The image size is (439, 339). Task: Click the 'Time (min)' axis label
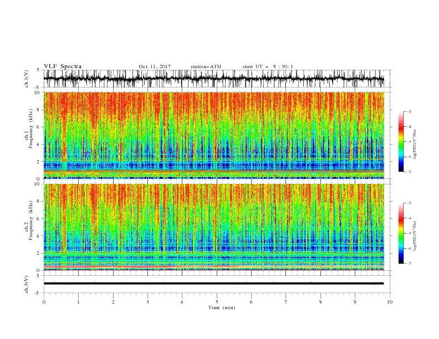pyautogui.click(x=222, y=307)
